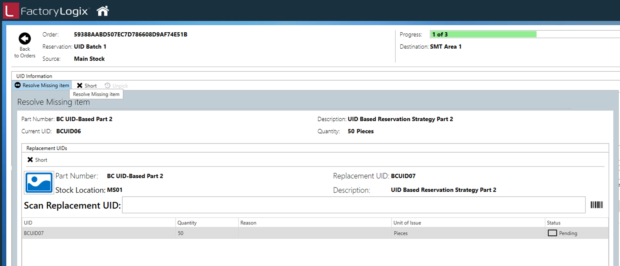Click the Unpick toolbar button
620x266 pixels.
116,86
